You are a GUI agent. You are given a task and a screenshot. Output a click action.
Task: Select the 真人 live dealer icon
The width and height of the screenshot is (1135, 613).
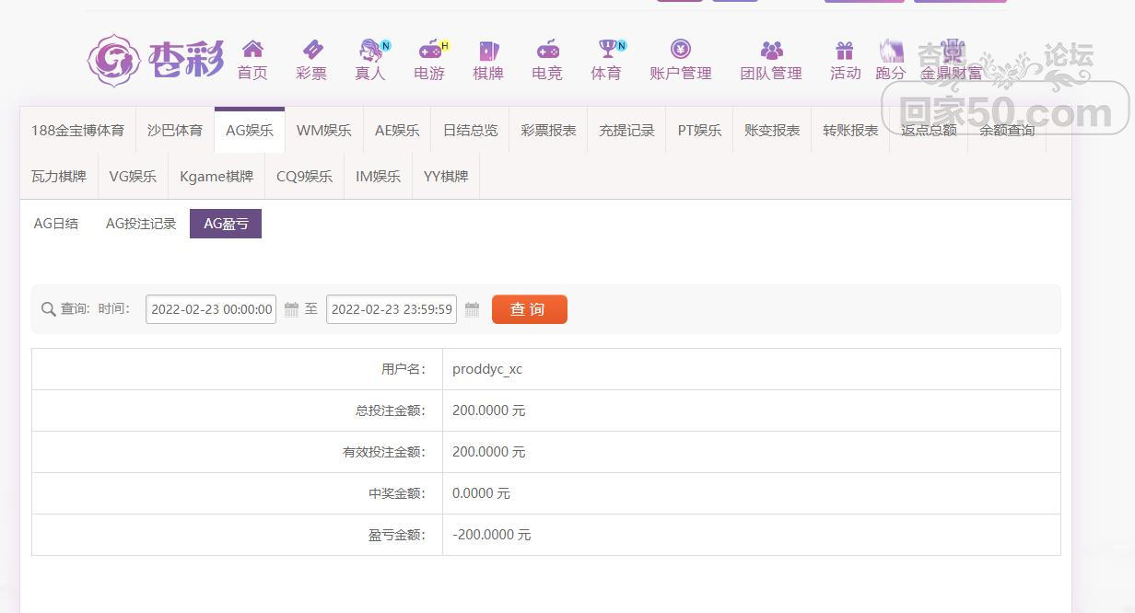370,50
